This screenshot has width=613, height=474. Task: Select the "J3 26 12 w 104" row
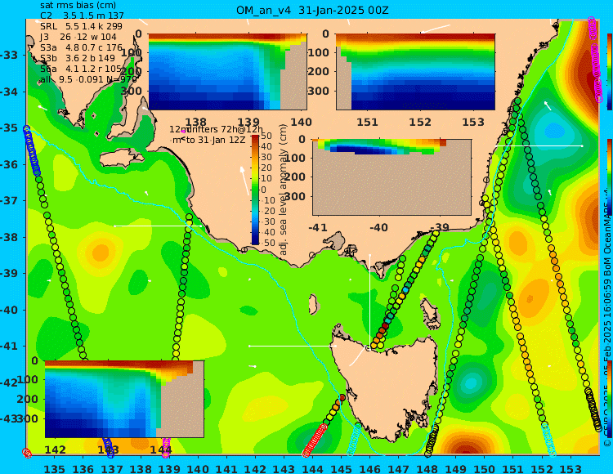pos(78,37)
